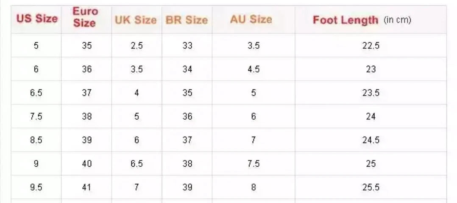Select AU size 4.5 cell

point(254,69)
